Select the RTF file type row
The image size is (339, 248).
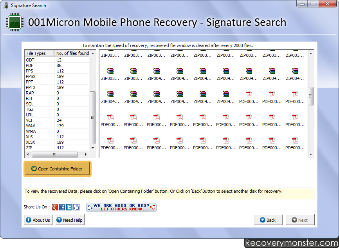tap(57, 98)
